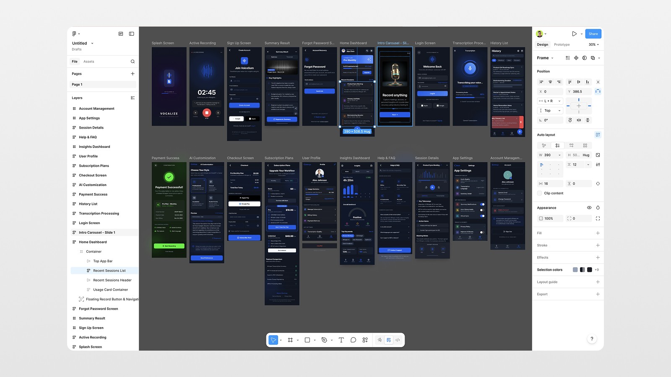The height and width of the screenshot is (377, 671).
Task: Click the Create component icon near Frame label
Action: tap(576, 58)
